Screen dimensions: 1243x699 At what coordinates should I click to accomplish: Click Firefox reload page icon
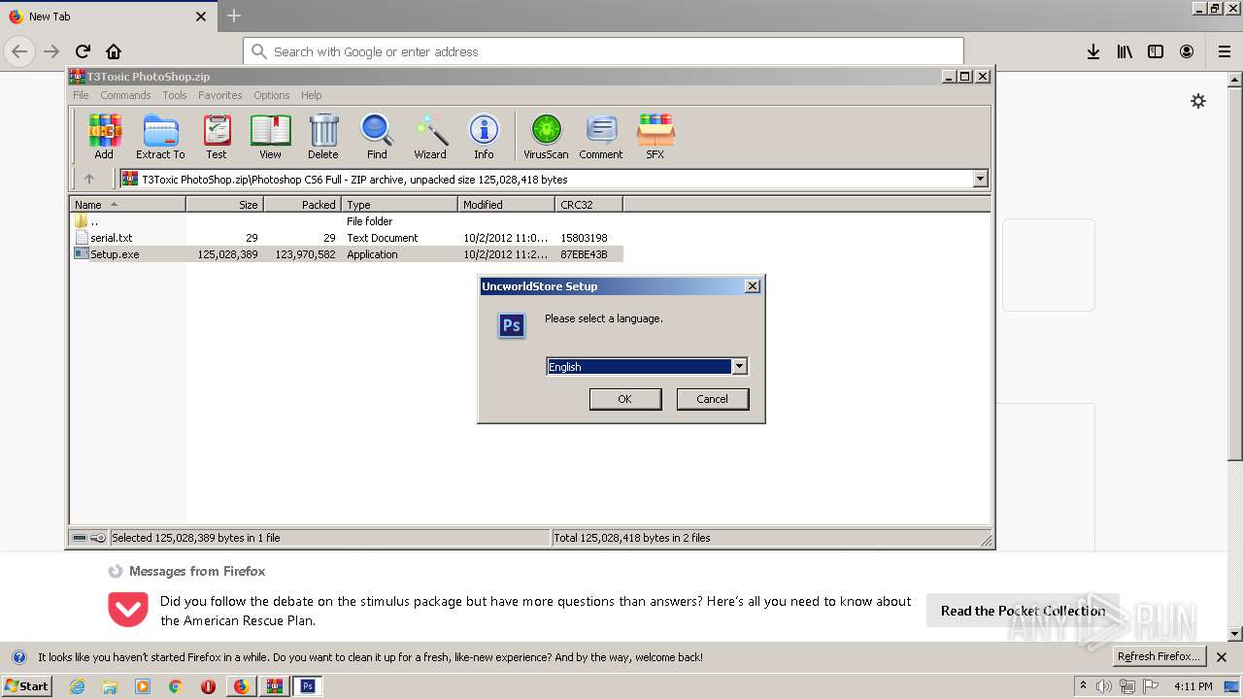83,51
